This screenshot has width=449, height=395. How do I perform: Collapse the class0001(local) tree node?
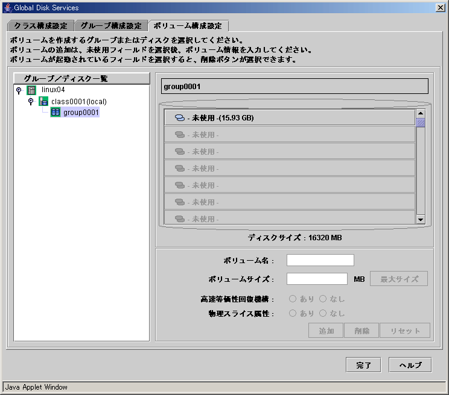coord(31,101)
